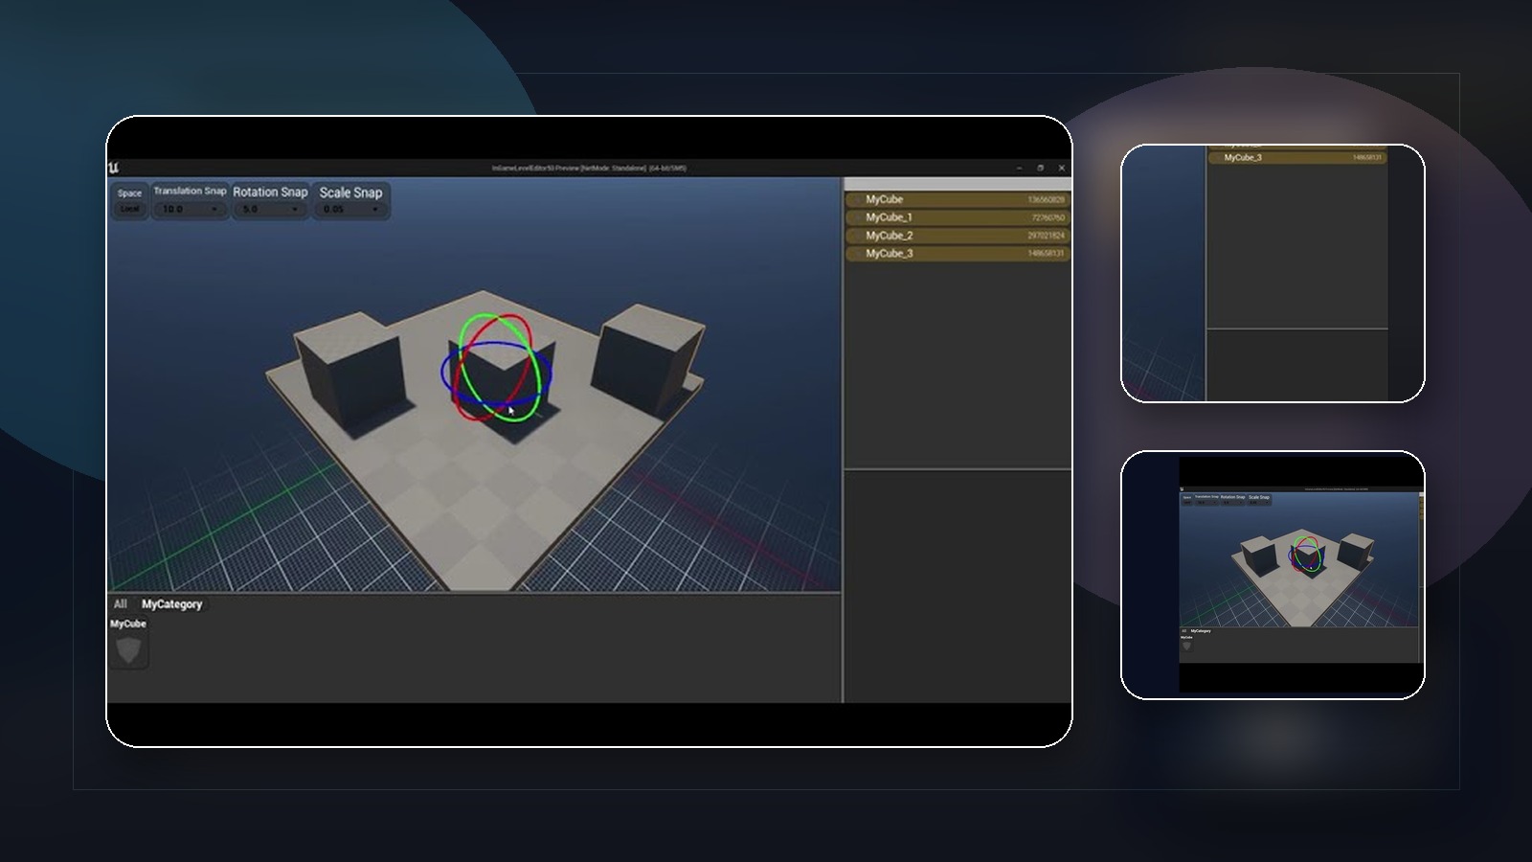1532x862 pixels.
Task: Switch to the All tab
Action: pos(120,605)
